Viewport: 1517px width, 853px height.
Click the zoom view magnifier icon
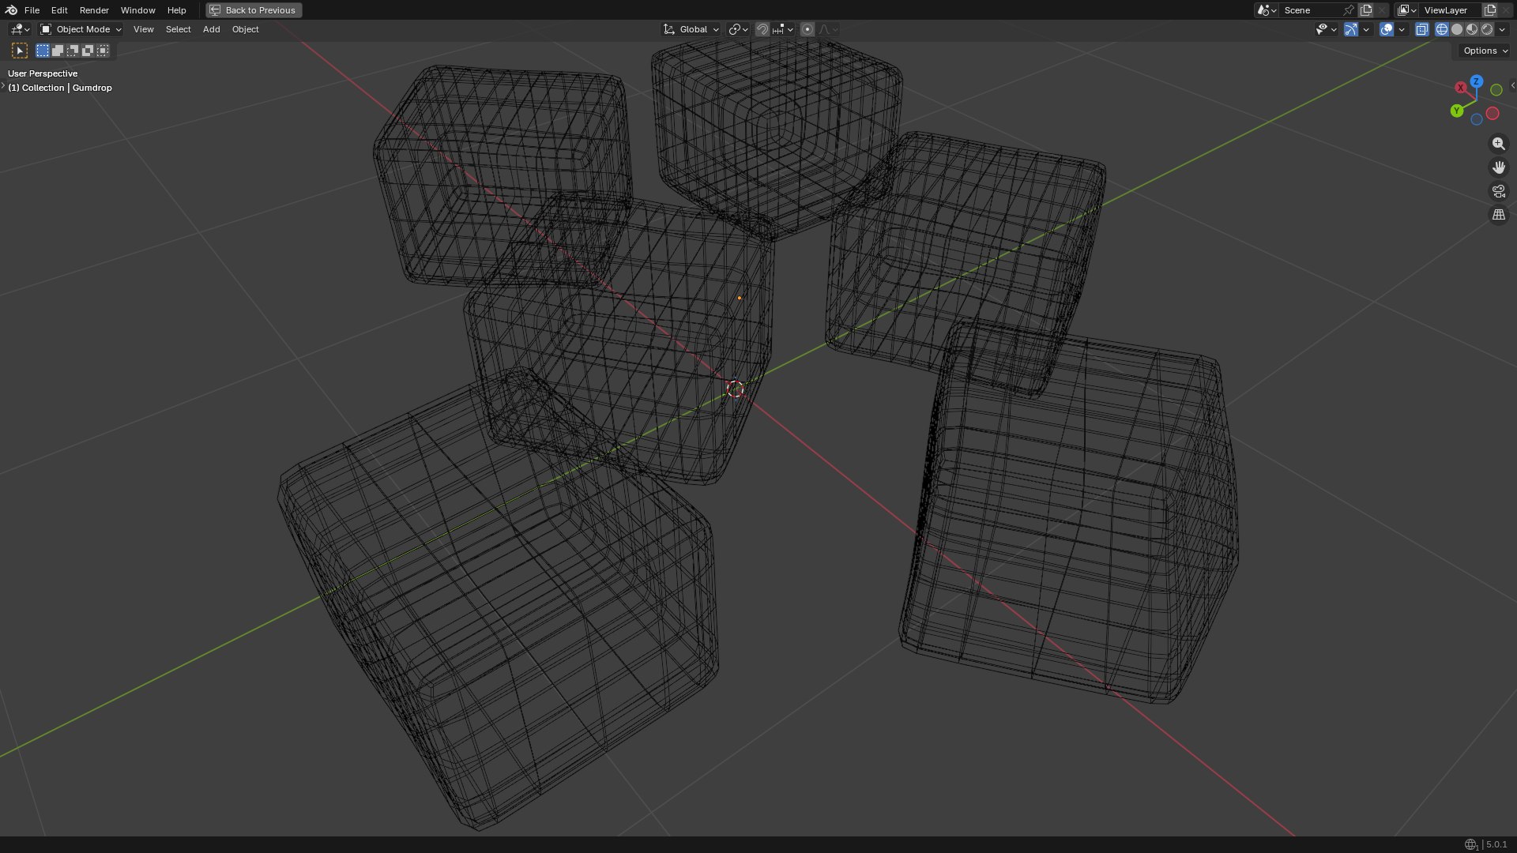1498,144
